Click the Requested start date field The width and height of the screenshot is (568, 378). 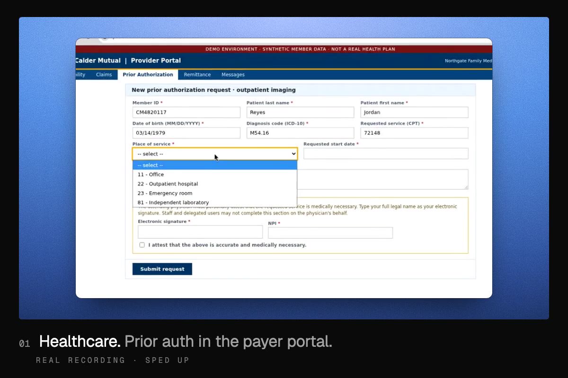[386, 154]
